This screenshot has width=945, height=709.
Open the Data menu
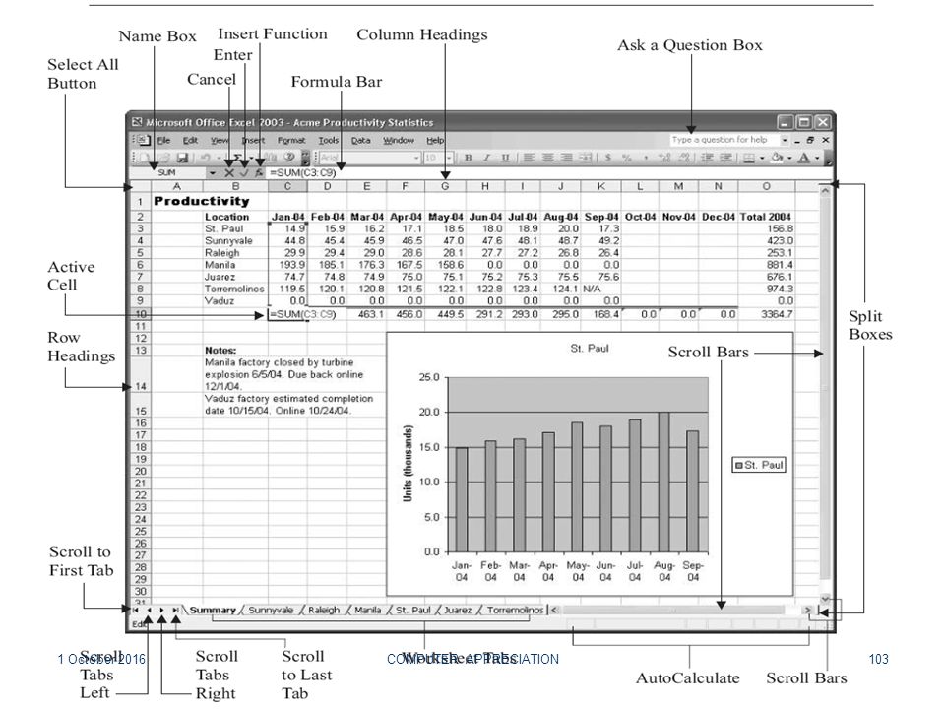(x=360, y=141)
